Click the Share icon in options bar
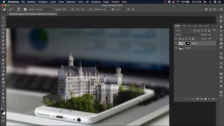 tap(221, 9)
